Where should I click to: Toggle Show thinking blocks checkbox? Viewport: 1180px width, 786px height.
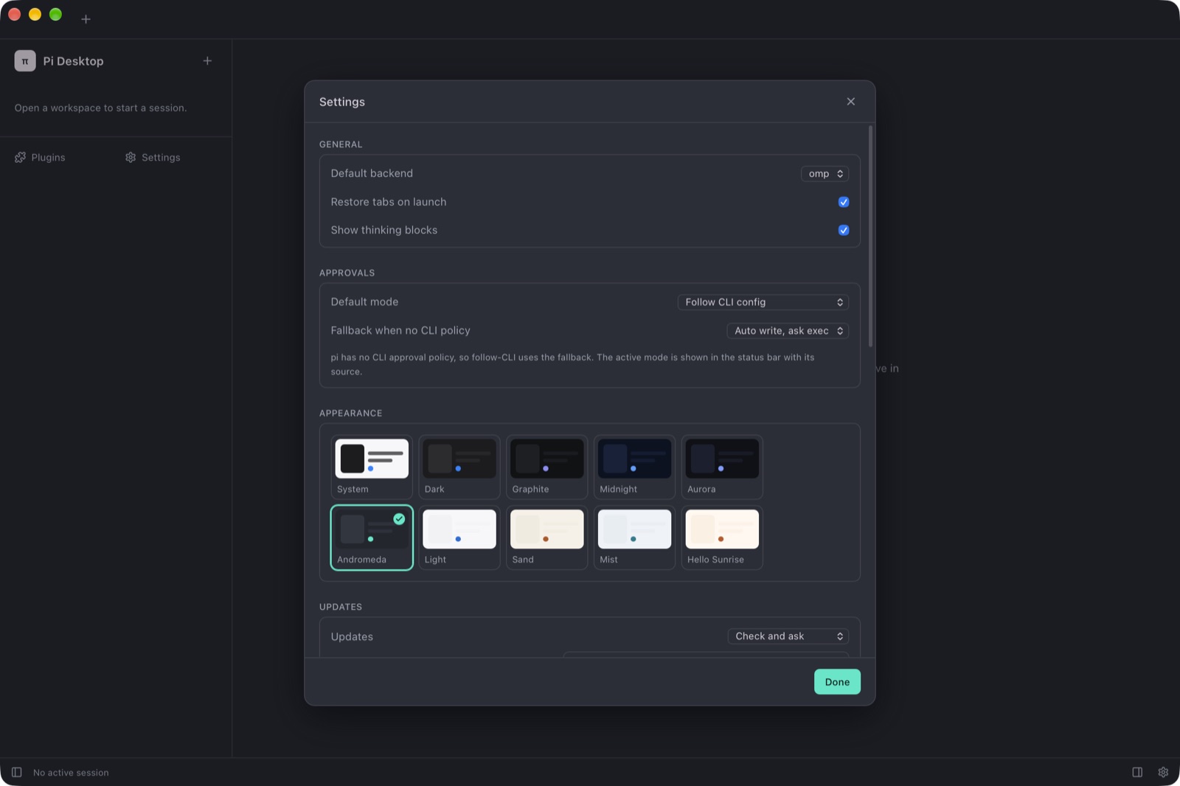(844, 230)
